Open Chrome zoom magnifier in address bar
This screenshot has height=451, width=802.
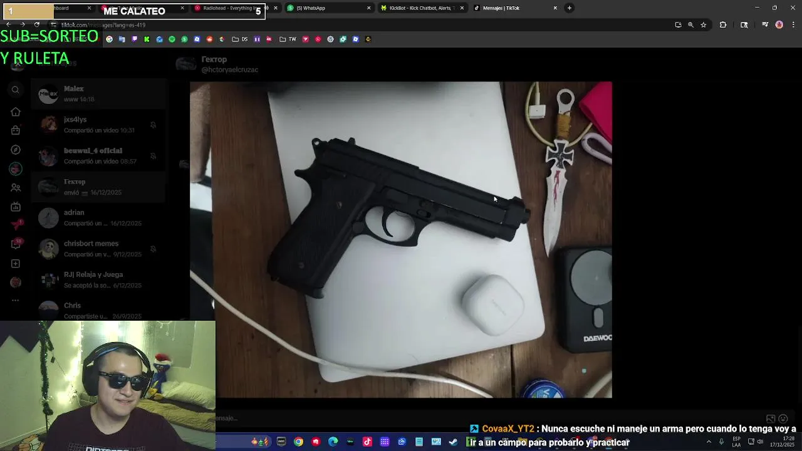[x=690, y=25]
